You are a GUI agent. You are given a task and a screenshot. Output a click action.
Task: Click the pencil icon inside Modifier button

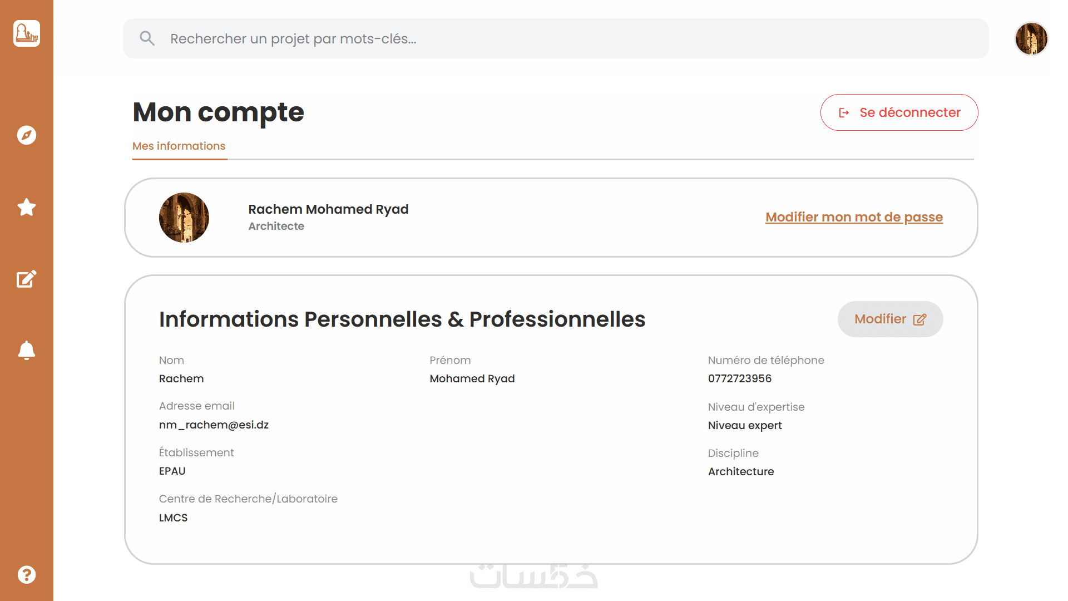tap(920, 319)
